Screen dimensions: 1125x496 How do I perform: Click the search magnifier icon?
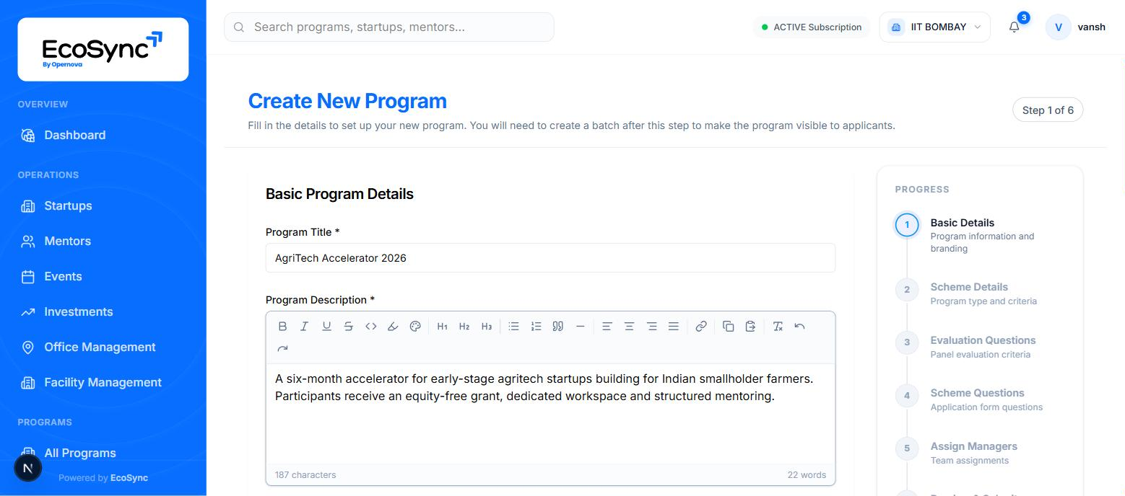click(x=239, y=27)
